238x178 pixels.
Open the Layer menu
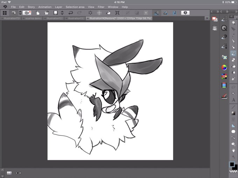point(58,7)
